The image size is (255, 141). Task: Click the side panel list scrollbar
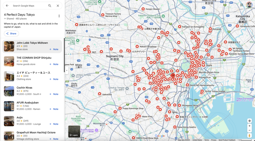click(64, 55)
